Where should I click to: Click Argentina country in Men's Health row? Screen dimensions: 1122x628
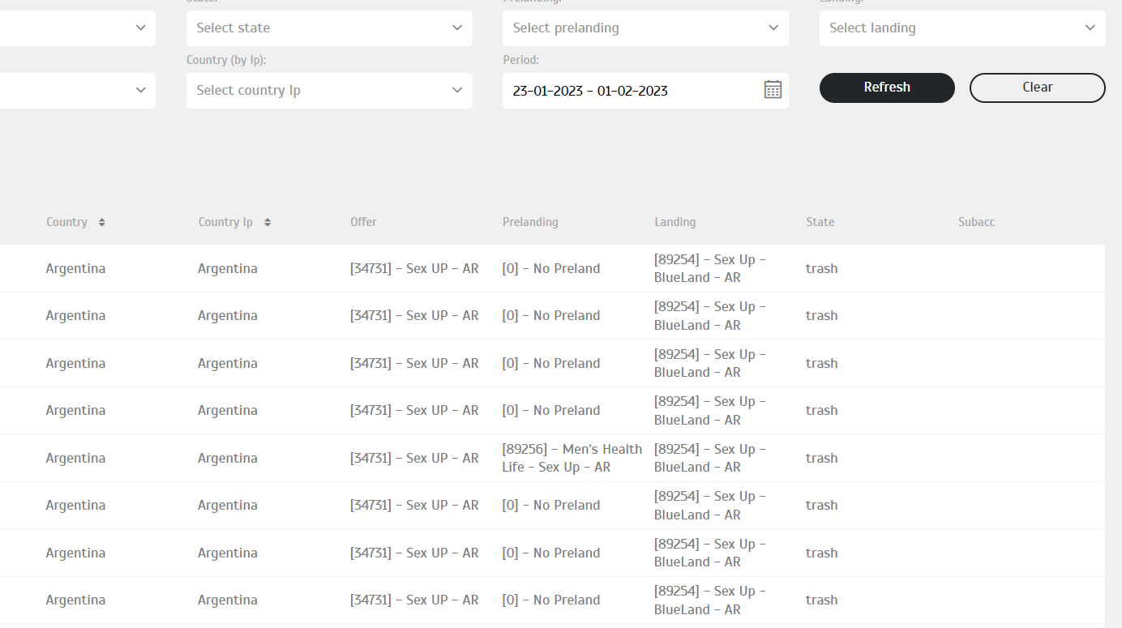(75, 458)
